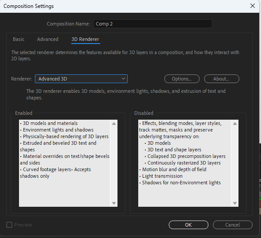Click the Disabled list scrollbar track
Screen dimensions: 261x238
[x=235, y=163]
